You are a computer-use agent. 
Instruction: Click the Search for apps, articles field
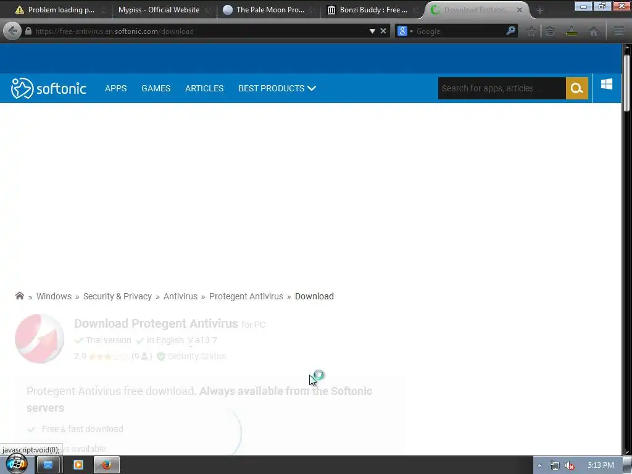pos(502,88)
